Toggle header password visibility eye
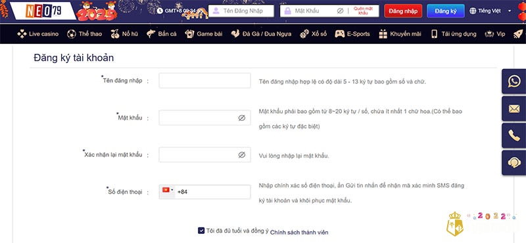 [x=340, y=11]
